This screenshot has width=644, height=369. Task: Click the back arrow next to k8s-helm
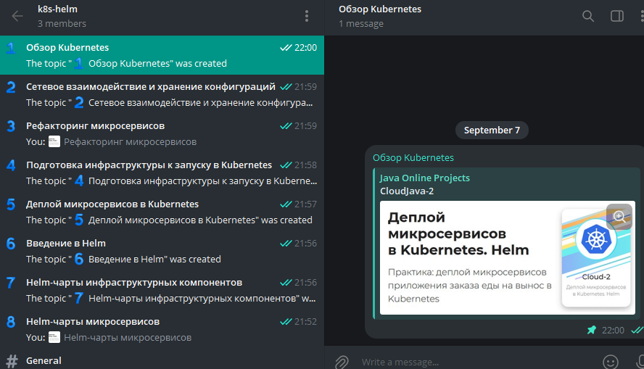(x=17, y=16)
